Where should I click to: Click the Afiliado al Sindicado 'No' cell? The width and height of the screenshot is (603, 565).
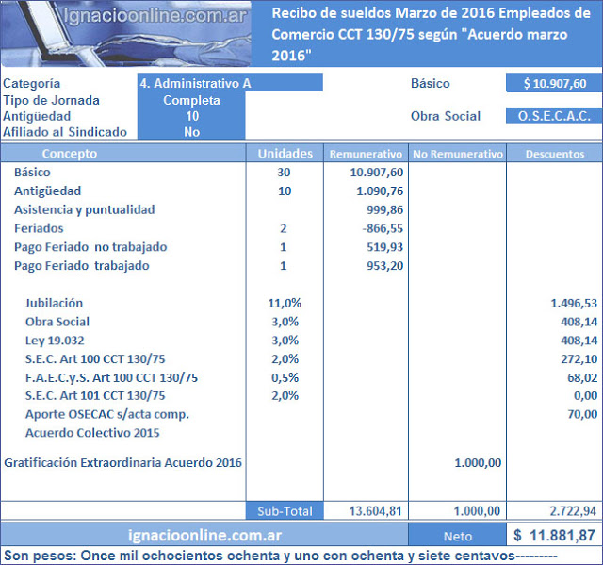pyautogui.click(x=191, y=132)
